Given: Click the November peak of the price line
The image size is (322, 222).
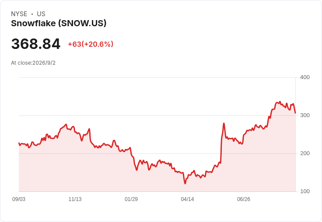Looking at the screenshot, I should click(x=66, y=125).
